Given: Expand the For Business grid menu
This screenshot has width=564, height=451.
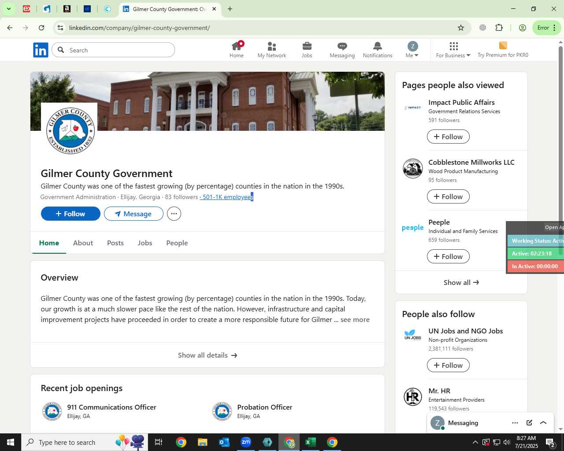Looking at the screenshot, I should click(453, 50).
